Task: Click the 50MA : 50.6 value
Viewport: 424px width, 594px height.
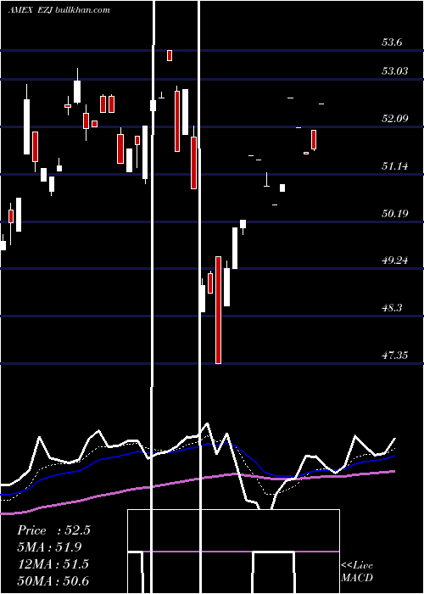Action: tap(53, 580)
